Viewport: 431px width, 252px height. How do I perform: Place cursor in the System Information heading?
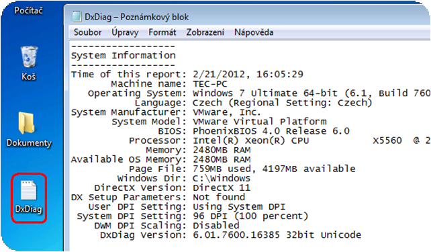(x=123, y=56)
